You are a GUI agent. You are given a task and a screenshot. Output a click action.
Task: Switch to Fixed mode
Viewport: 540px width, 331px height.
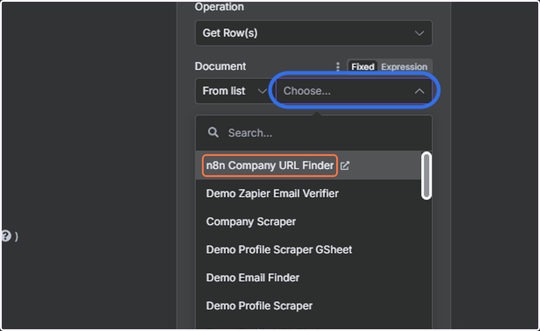(363, 67)
